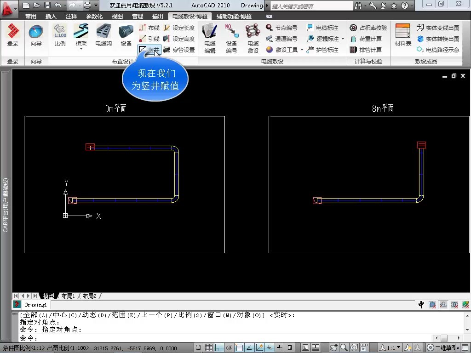The image size is (471, 353).
Task: Click the 护管标注 conduit annotation button
Action: point(322,50)
